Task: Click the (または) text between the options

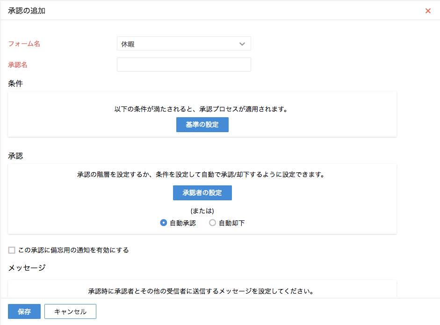Action: coord(202,211)
